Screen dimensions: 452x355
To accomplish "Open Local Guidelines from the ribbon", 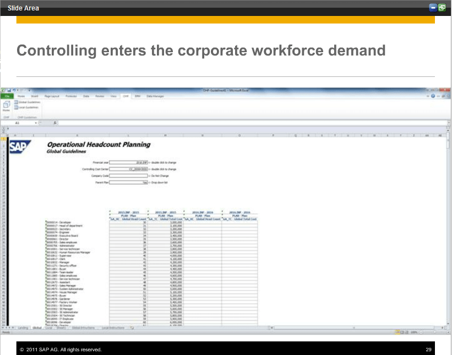I will (26, 108).
